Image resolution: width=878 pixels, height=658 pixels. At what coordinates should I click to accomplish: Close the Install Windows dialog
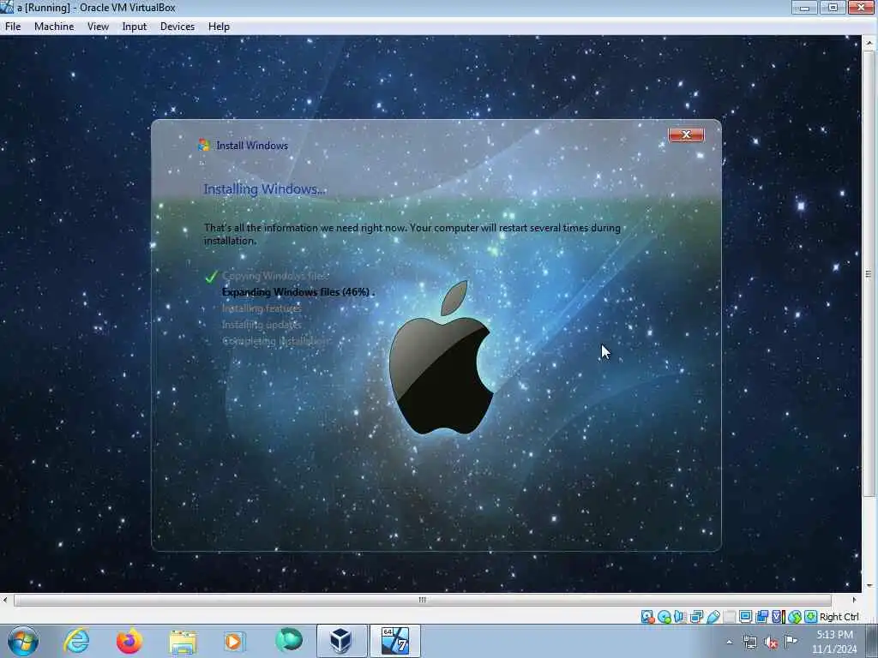coord(686,135)
